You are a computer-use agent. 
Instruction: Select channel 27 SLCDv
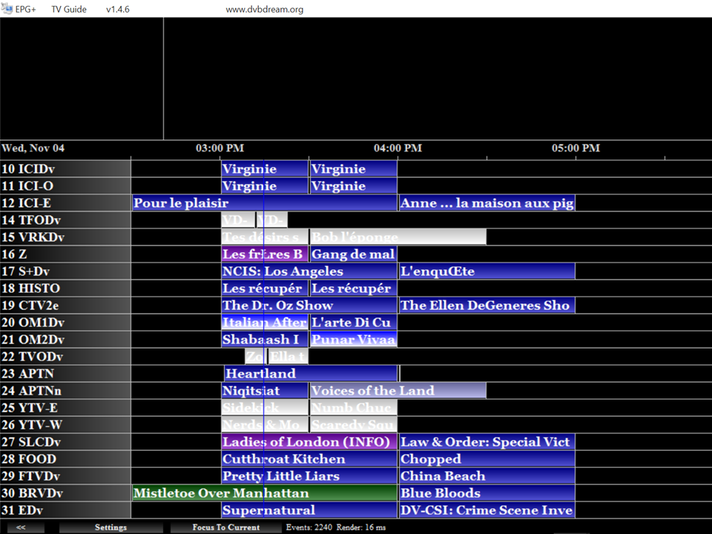click(x=65, y=442)
